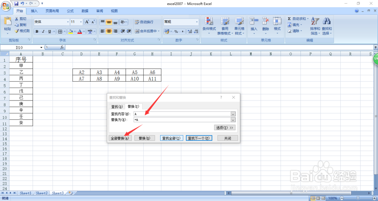Toggle Italic formatting
The height and width of the screenshot is (201, 378).
click(x=43, y=31)
